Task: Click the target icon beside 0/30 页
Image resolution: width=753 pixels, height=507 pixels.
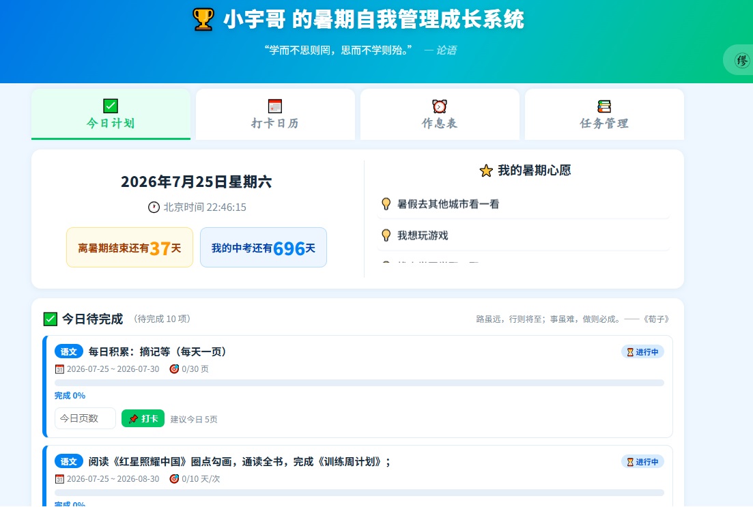Action: tap(174, 368)
